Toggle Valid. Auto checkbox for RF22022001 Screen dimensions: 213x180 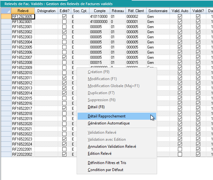180,149
